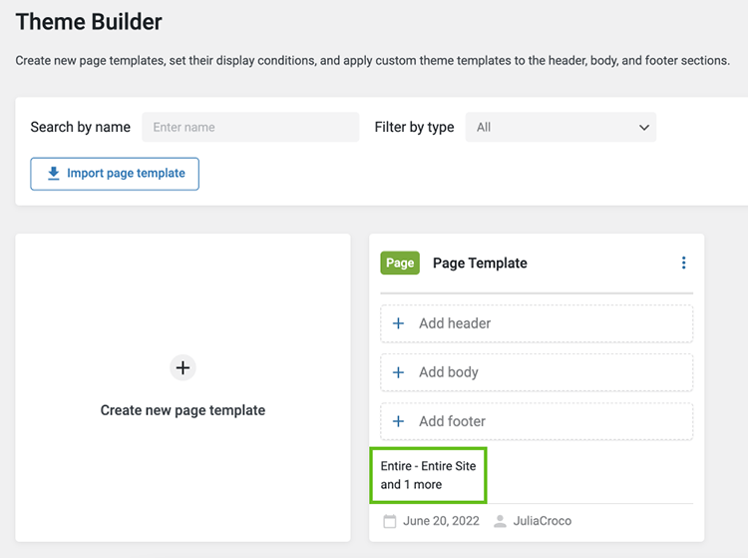Click the plus icon next to Add body
Image resolution: width=748 pixels, height=558 pixels.
pyautogui.click(x=398, y=372)
